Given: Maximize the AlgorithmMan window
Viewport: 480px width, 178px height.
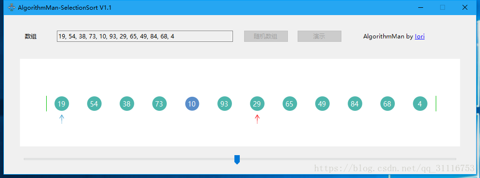Looking at the screenshot, I should 443,8.
